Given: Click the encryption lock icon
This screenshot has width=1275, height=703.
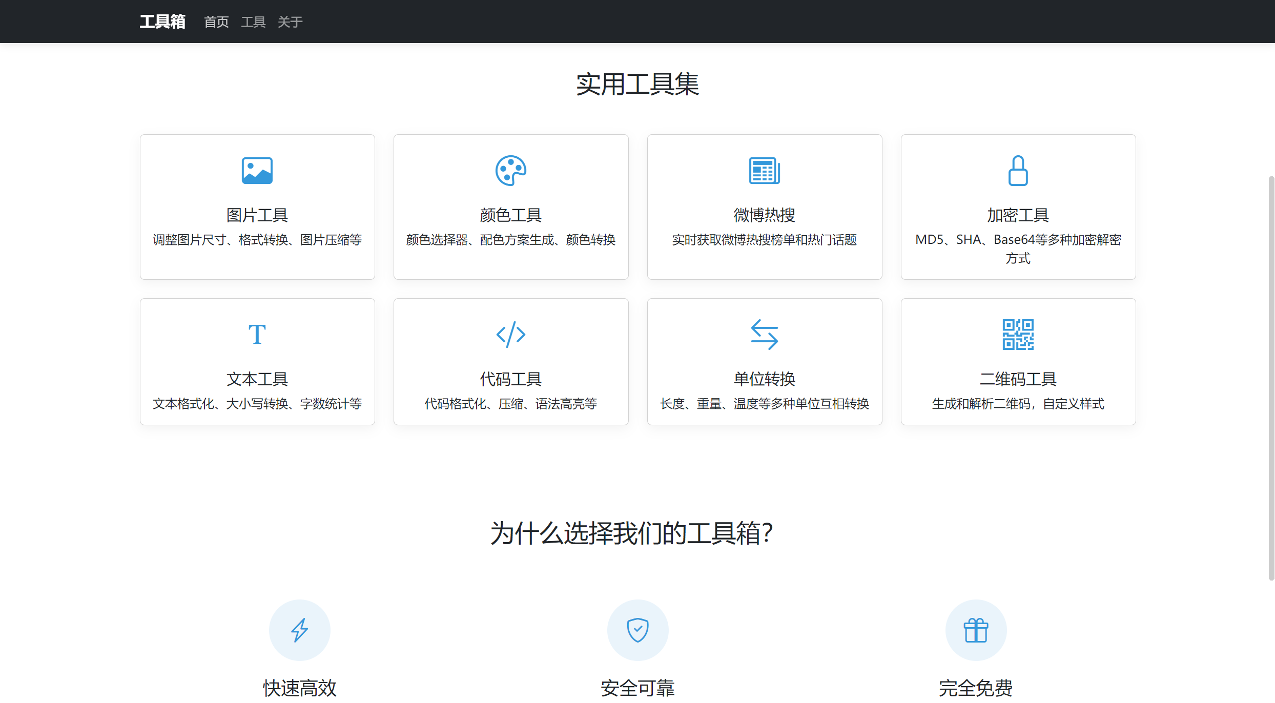Looking at the screenshot, I should click(x=1018, y=171).
